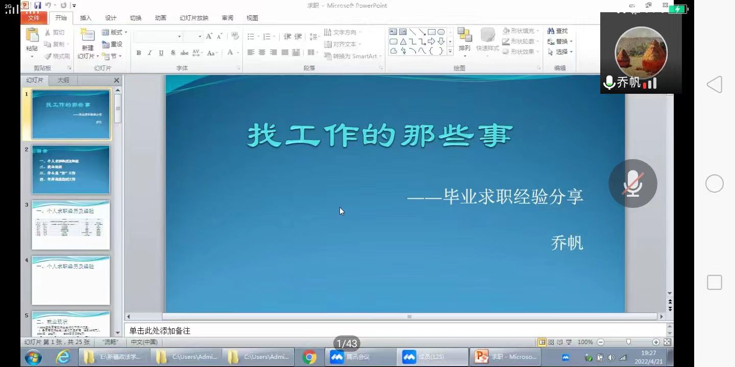
Task: Click the Reset (重设) slide button
Action: 113,44
